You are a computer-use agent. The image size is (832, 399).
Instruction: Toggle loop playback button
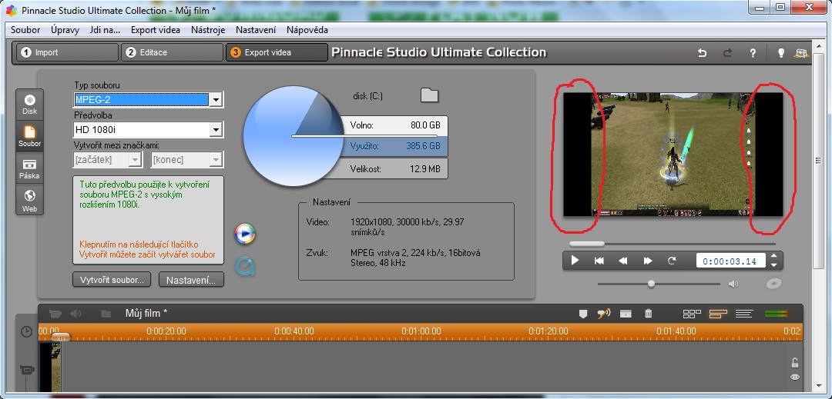(x=673, y=261)
